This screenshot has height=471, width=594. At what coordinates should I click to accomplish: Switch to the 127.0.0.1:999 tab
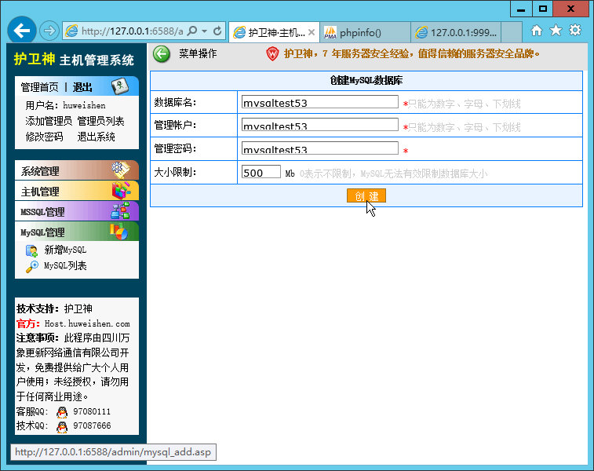[456, 33]
